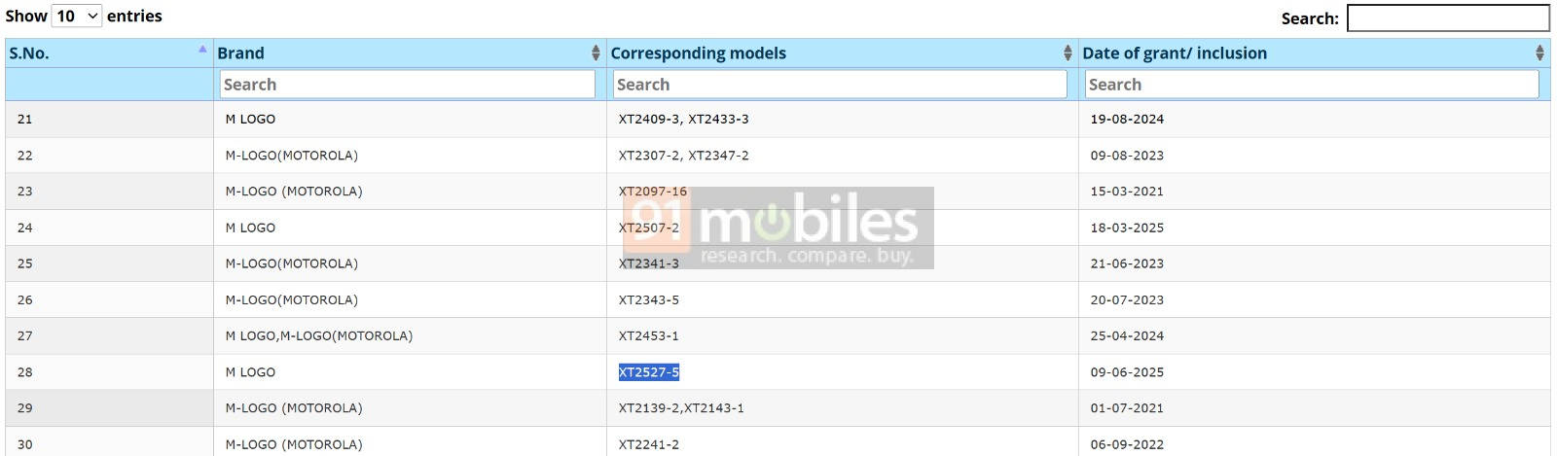Screen dimensions: 1557x456
Task: Click the Date of grant/inclusion header
Action: (1175, 53)
